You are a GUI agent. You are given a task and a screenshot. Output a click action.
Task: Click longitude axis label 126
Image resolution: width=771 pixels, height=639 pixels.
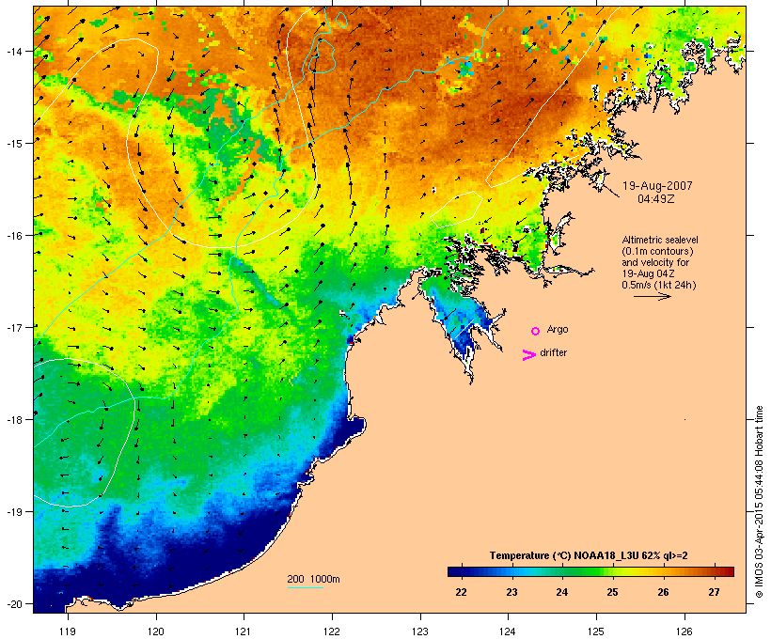684,631
